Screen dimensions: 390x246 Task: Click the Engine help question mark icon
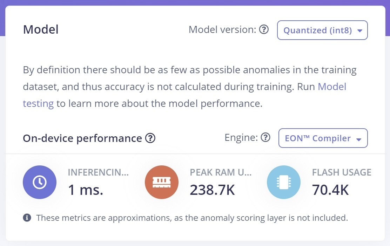pyautogui.click(x=265, y=137)
